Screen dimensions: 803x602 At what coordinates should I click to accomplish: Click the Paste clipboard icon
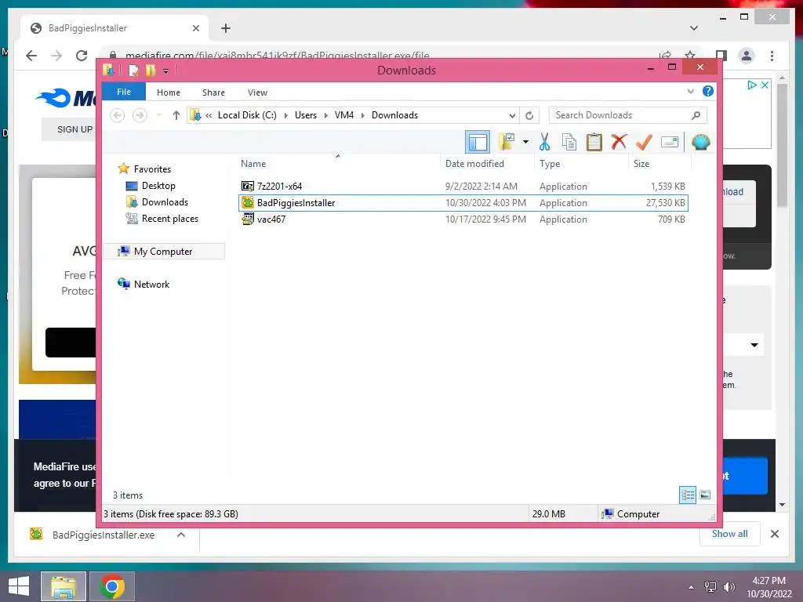(x=594, y=142)
